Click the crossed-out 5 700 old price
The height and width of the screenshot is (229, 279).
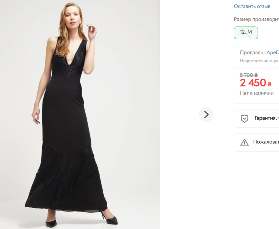(249, 75)
